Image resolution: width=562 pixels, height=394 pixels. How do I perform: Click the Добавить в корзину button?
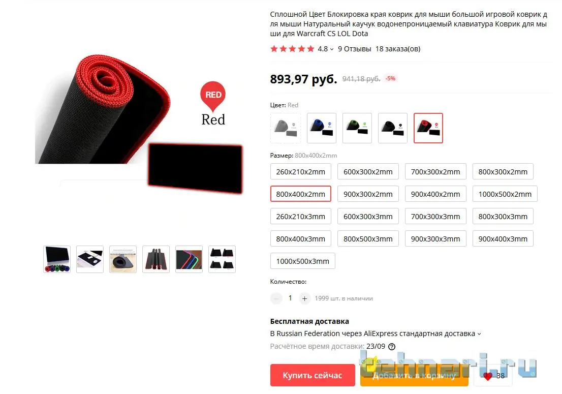tap(414, 375)
